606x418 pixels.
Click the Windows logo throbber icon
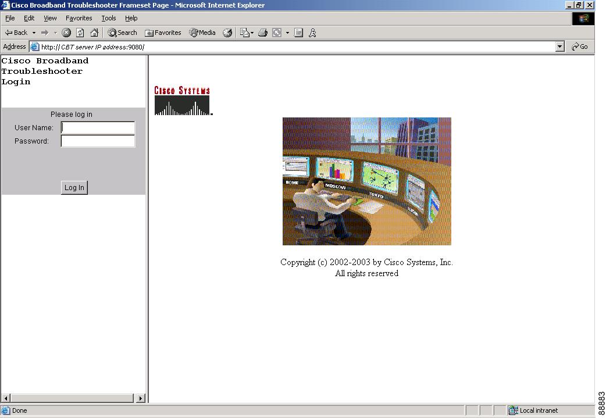[583, 19]
